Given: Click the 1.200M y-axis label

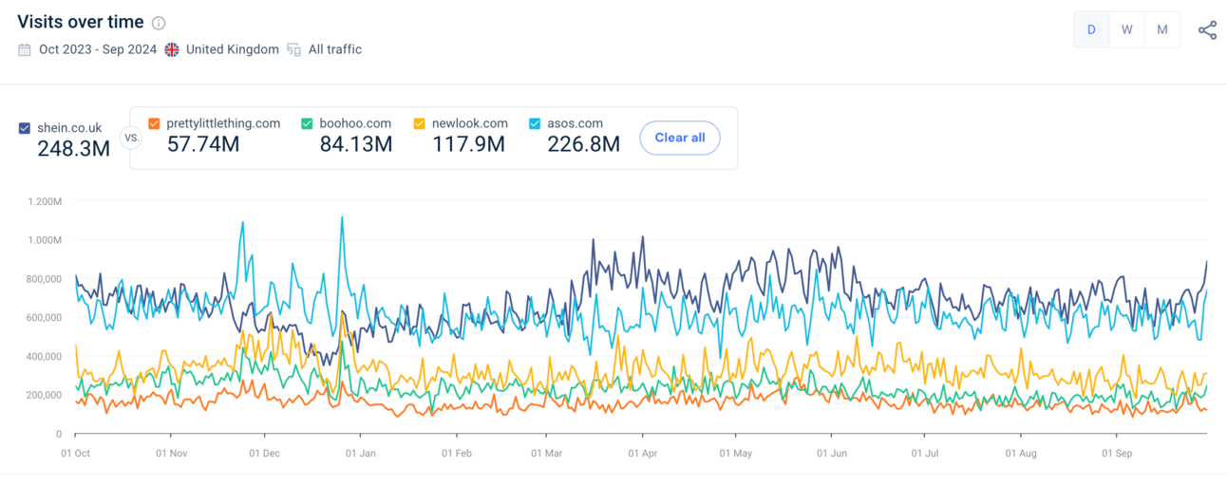Looking at the screenshot, I should tap(45, 201).
